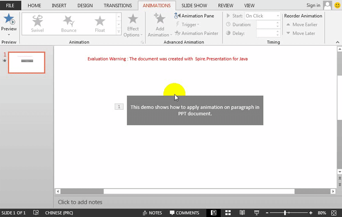This screenshot has height=217, width=342.
Task: Go to previous slide with double arrow
Action: [x=340, y=178]
